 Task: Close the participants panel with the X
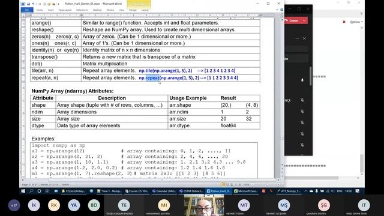[304, 38]
